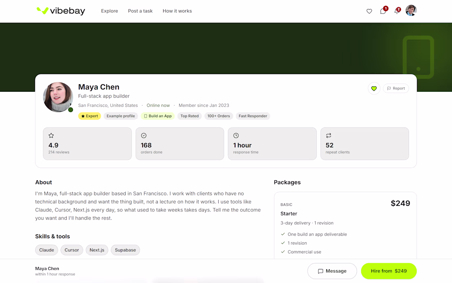Message Maya Chen
Viewport: 452px width, 283px height.
332,271
